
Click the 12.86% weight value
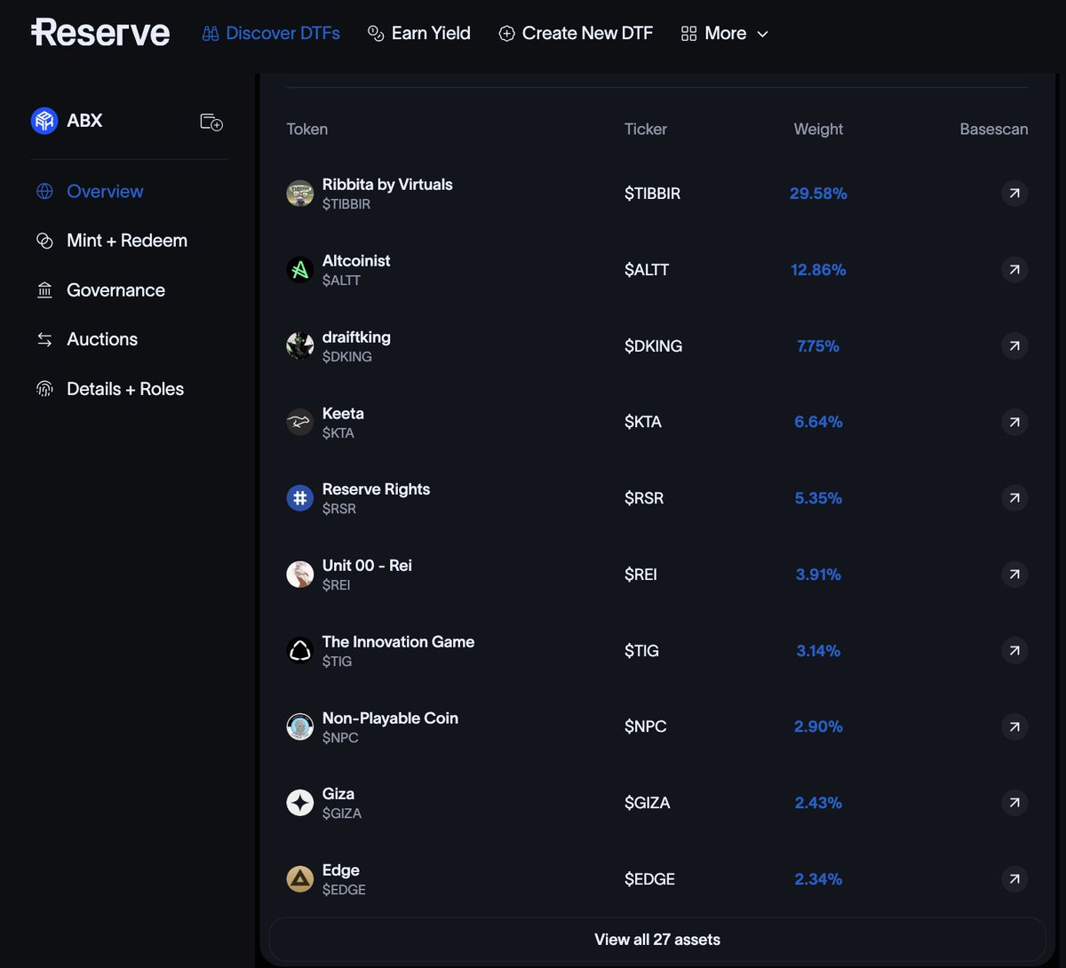[x=818, y=269]
